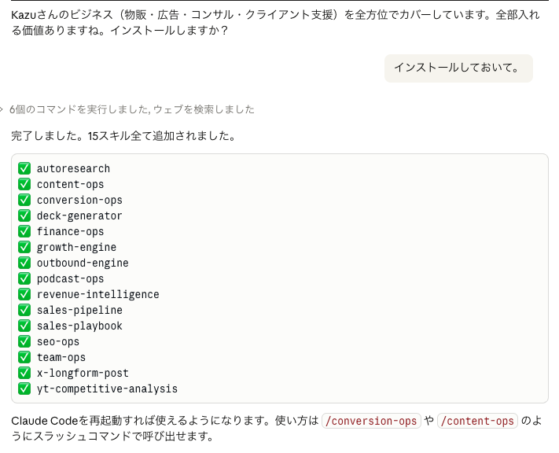Click the green check next to revenue-intelligence
The image size is (559, 453).
(x=24, y=294)
